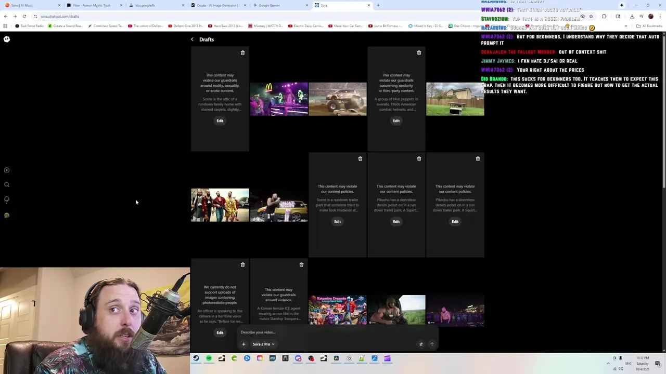
Task: Open the Electric Daisy Carnival bookmark
Action: click(305, 26)
